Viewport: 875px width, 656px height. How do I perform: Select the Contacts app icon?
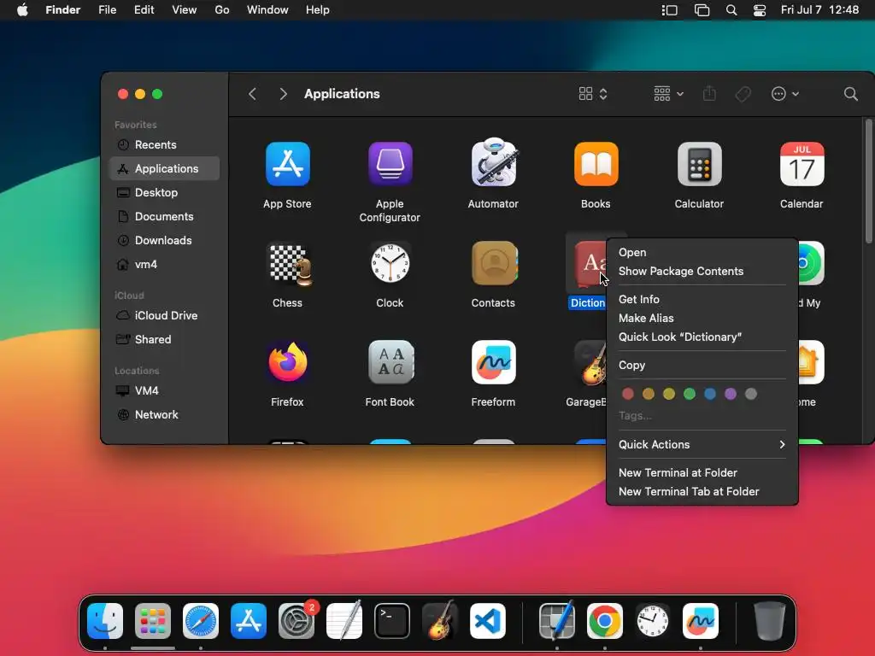495,263
